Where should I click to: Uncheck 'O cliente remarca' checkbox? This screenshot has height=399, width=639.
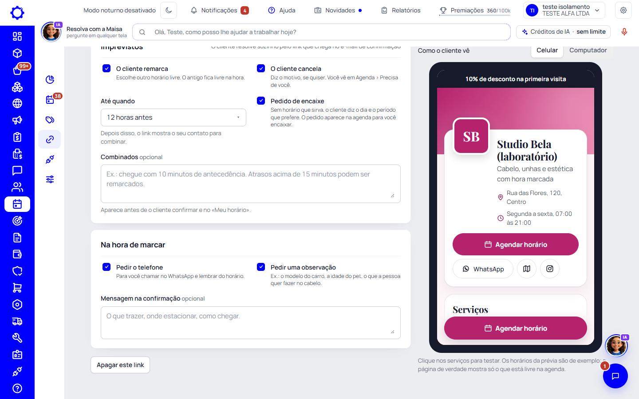click(106, 68)
